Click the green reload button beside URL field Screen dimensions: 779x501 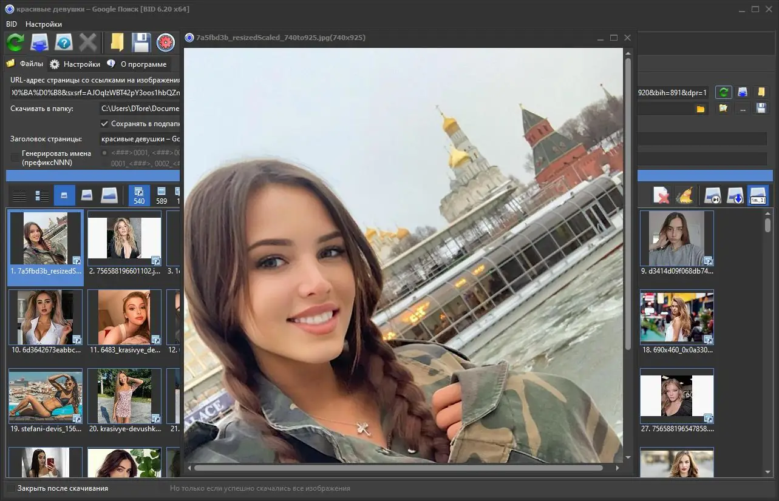[723, 92]
